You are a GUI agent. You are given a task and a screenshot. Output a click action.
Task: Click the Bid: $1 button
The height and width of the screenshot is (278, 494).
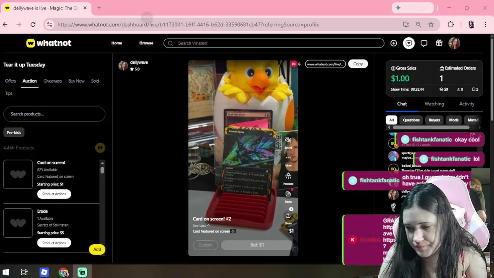pos(257,245)
